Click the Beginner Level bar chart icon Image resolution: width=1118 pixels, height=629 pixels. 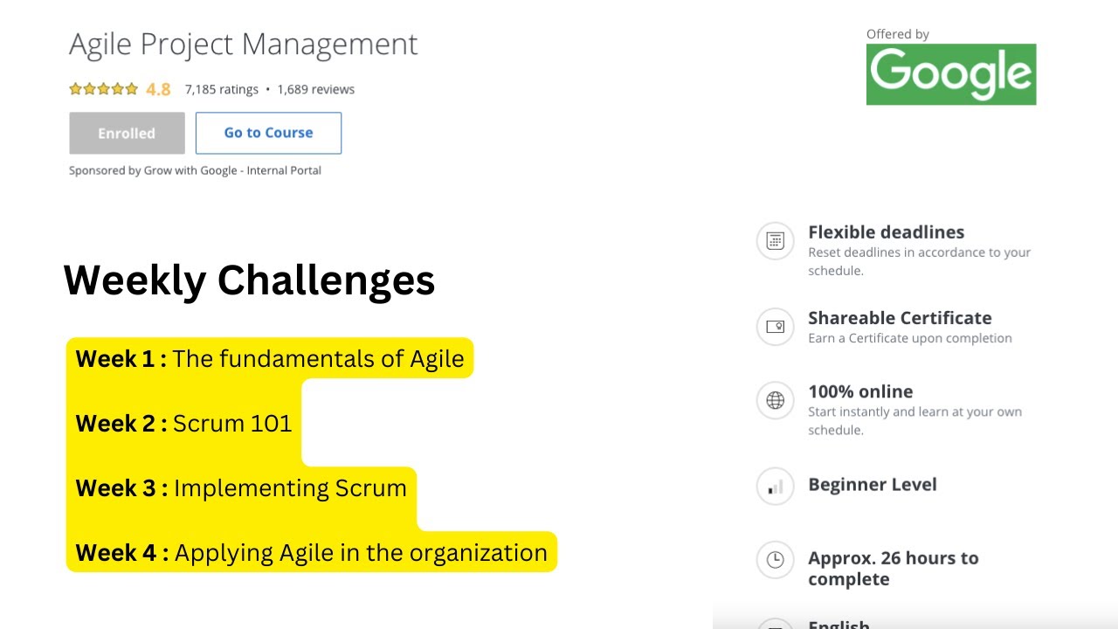coord(775,487)
